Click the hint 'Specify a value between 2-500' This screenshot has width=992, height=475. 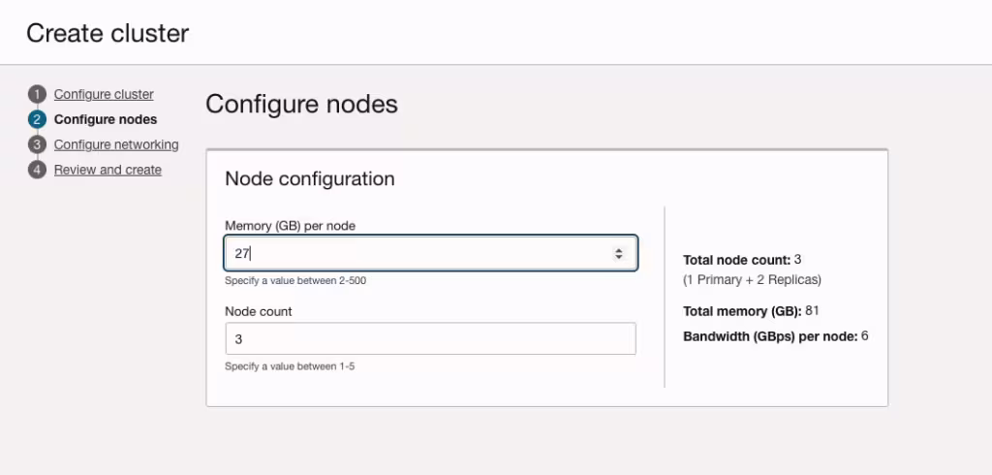coord(295,281)
